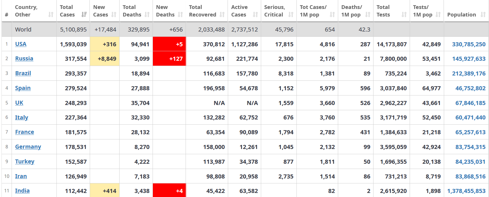Select Russia new deaths +127 cell
This screenshot has height=197, width=489.
point(169,58)
